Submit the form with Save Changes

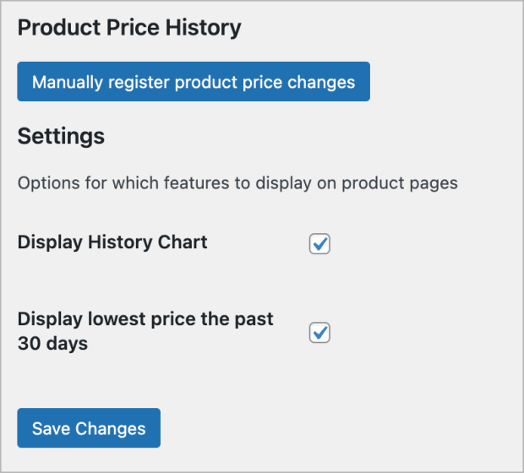point(89,428)
